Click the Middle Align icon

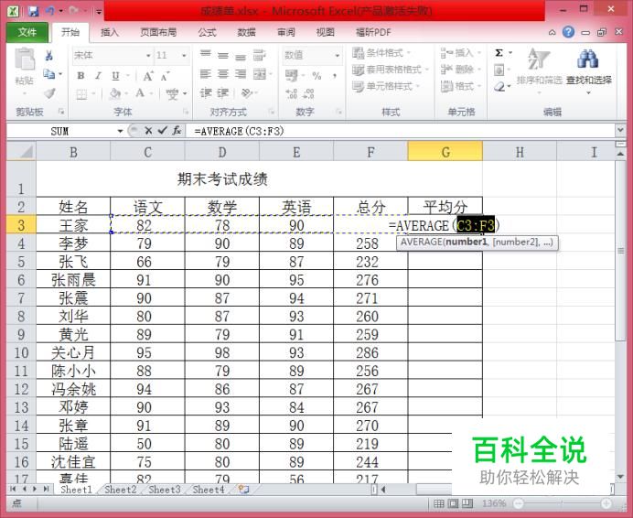tap(223, 55)
